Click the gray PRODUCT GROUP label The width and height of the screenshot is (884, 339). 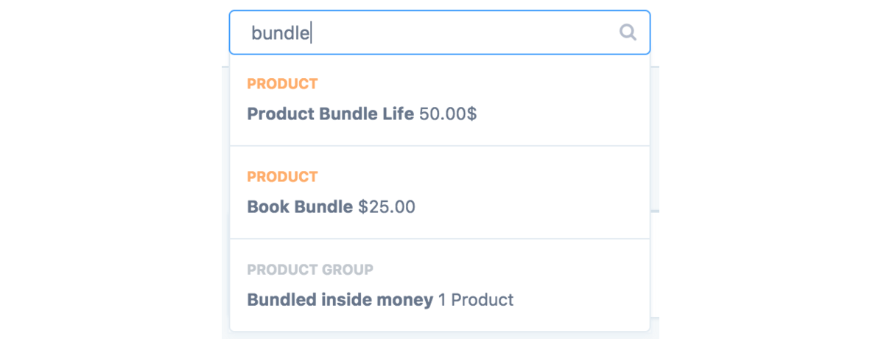tap(310, 270)
